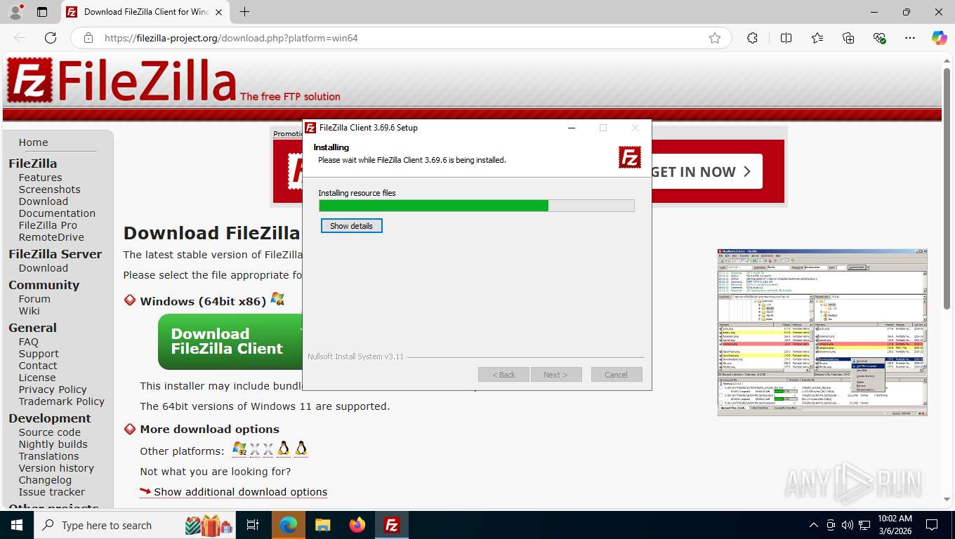This screenshot has height=539, width=955.
Task: Click the Next button in setup
Action: (555, 375)
